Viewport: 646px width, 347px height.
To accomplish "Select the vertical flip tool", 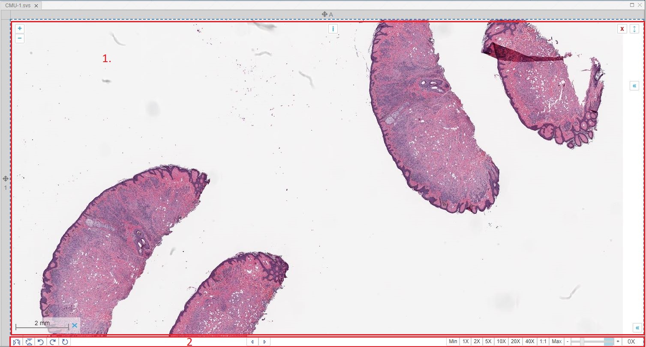I will 28,341.
